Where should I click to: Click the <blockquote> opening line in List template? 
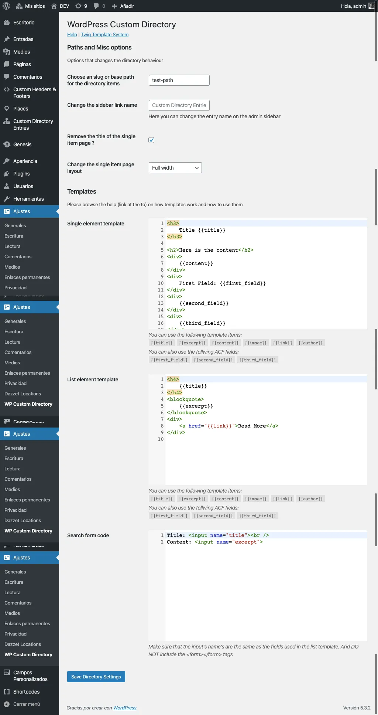pyautogui.click(x=185, y=399)
